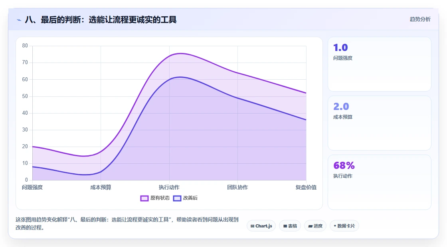Click the 50 y-axis value
Image resolution: width=447 pixels, height=247 pixels.
(25, 96)
